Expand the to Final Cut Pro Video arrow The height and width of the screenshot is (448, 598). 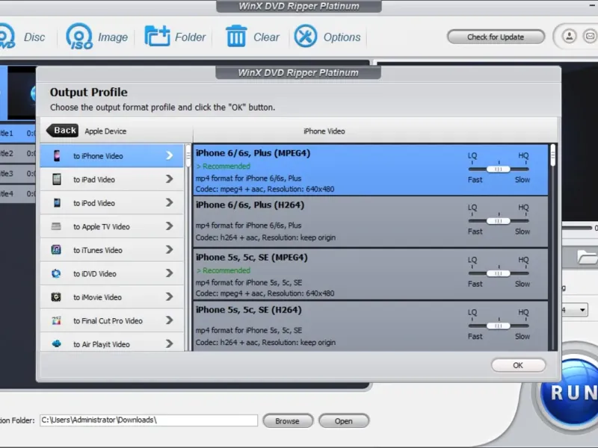click(x=170, y=321)
